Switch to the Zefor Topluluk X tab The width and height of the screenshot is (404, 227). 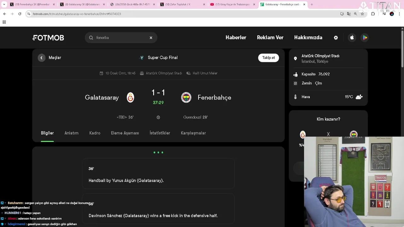coord(182,4)
